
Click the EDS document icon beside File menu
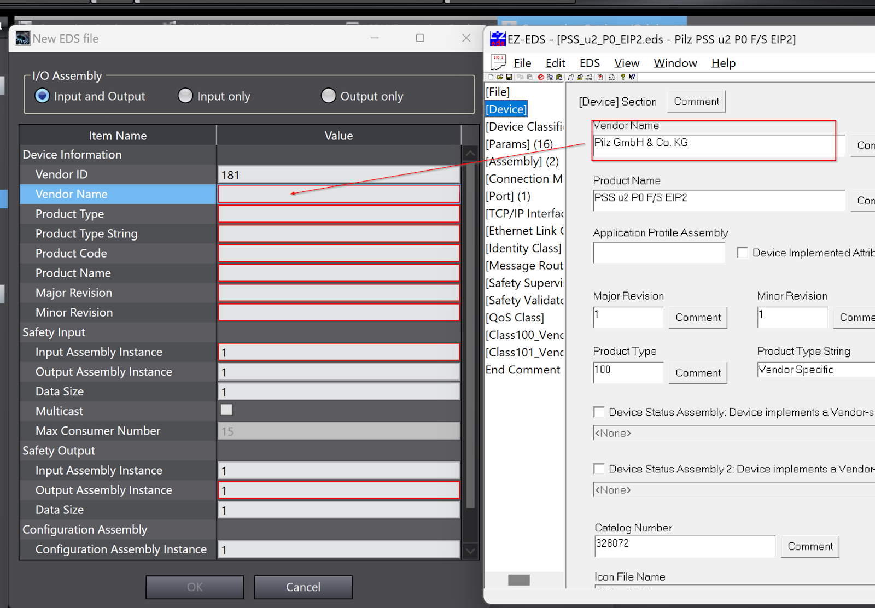pos(498,62)
